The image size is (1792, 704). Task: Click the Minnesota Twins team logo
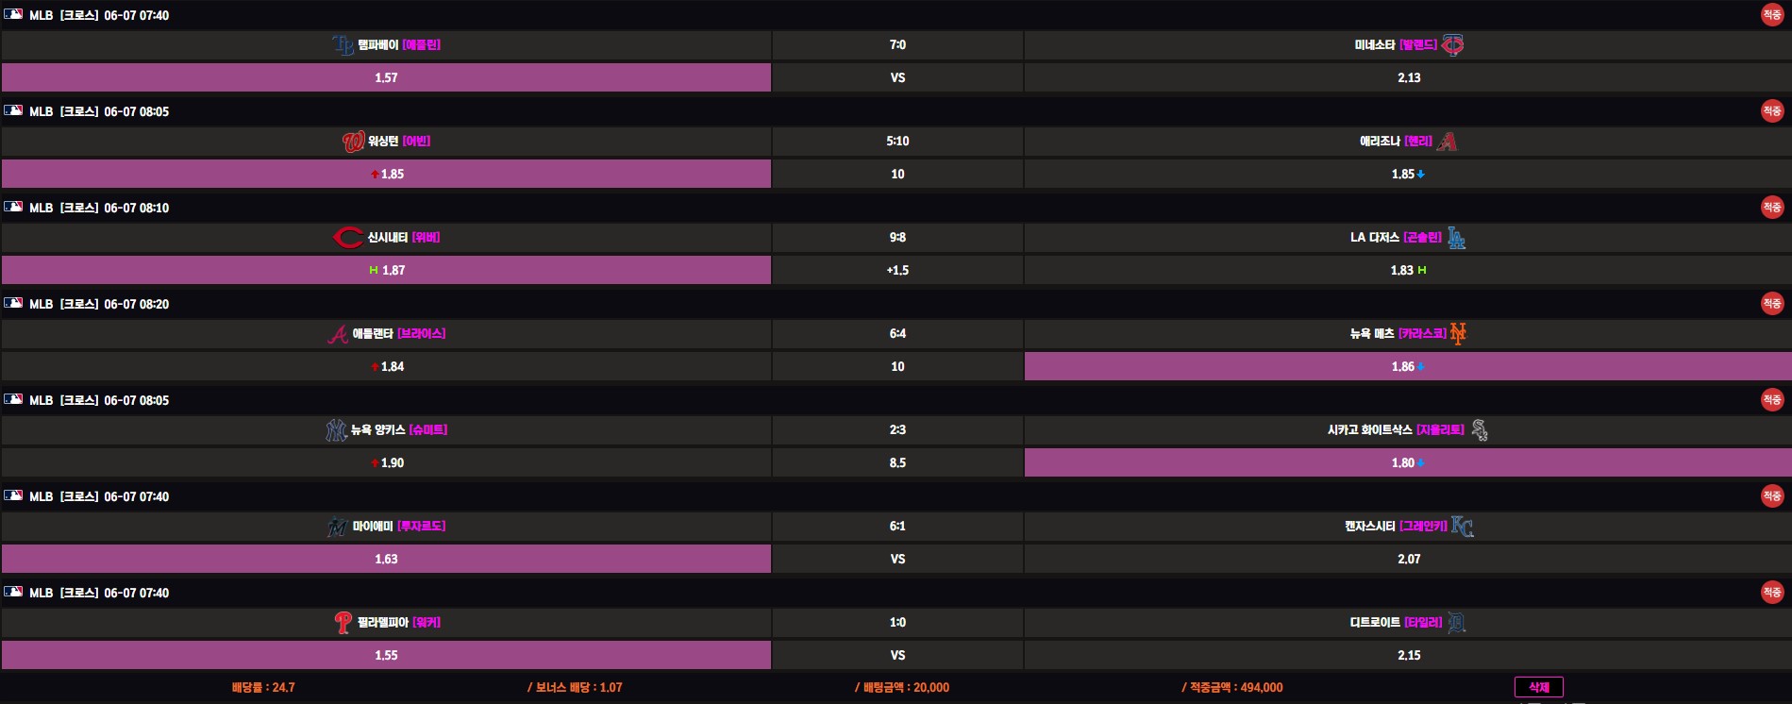(x=1453, y=45)
